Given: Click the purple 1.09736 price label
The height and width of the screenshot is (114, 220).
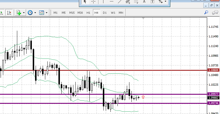Looking at the screenshot, I should (213, 103).
